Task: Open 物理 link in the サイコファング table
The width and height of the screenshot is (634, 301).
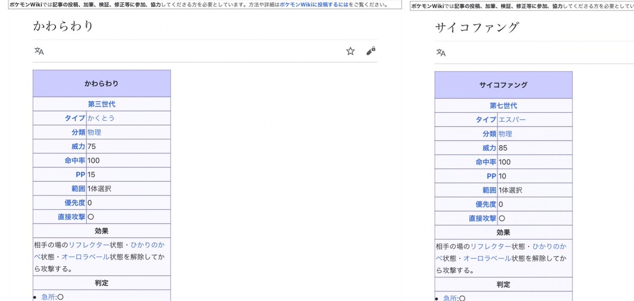Action: coord(506,134)
